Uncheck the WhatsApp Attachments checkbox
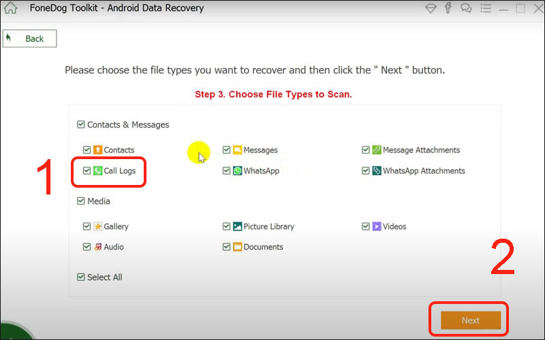545x340 pixels. (366, 171)
